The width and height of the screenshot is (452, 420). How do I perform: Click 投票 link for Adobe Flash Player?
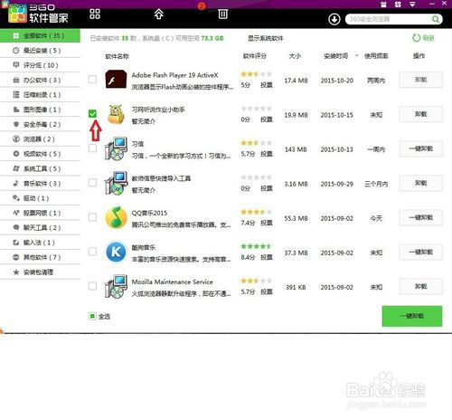pos(267,85)
